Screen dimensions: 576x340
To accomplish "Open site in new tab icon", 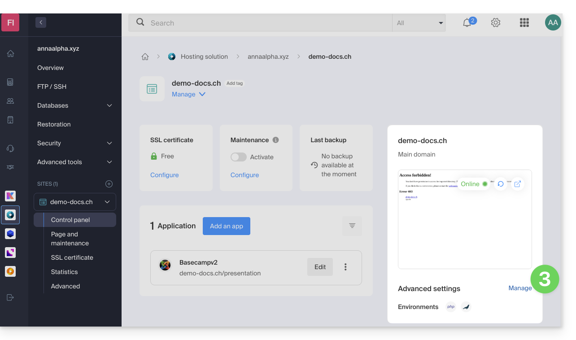I will [x=517, y=184].
